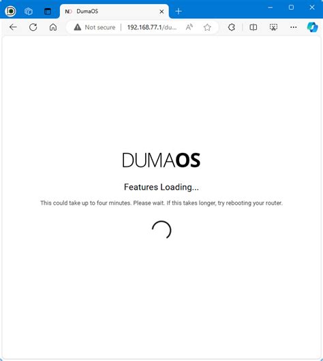This screenshot has height=361, width=323.
Task: Select the DumaOS tab
Action: pos(114,12)
